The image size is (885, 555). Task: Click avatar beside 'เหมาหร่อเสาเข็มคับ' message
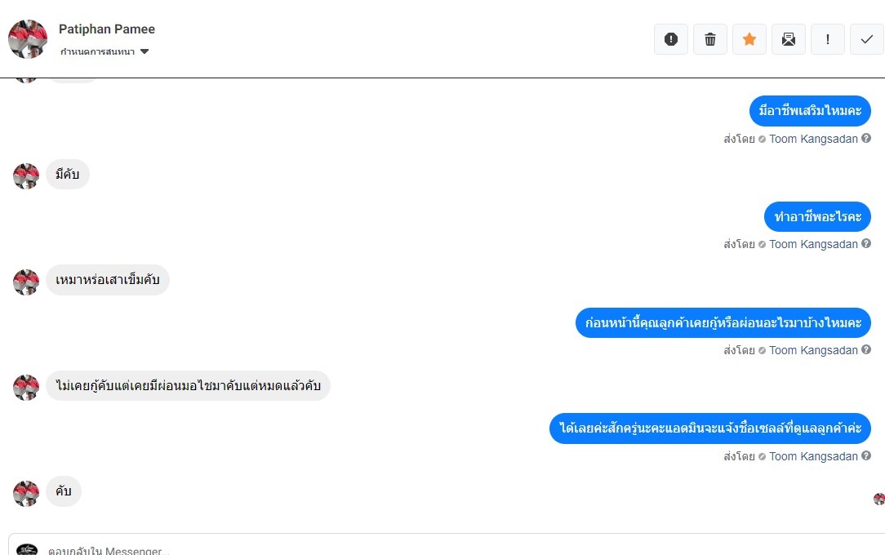[26, 282]
